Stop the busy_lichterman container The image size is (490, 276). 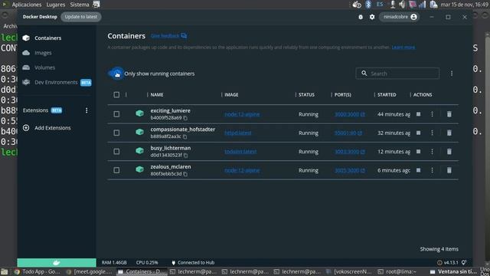click(419, 152)
